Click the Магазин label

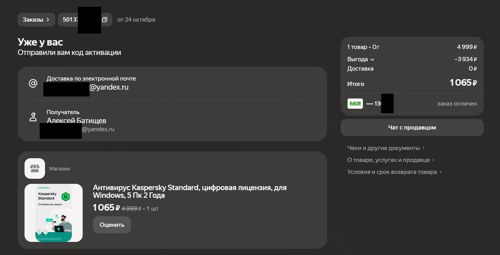point(60,169)
